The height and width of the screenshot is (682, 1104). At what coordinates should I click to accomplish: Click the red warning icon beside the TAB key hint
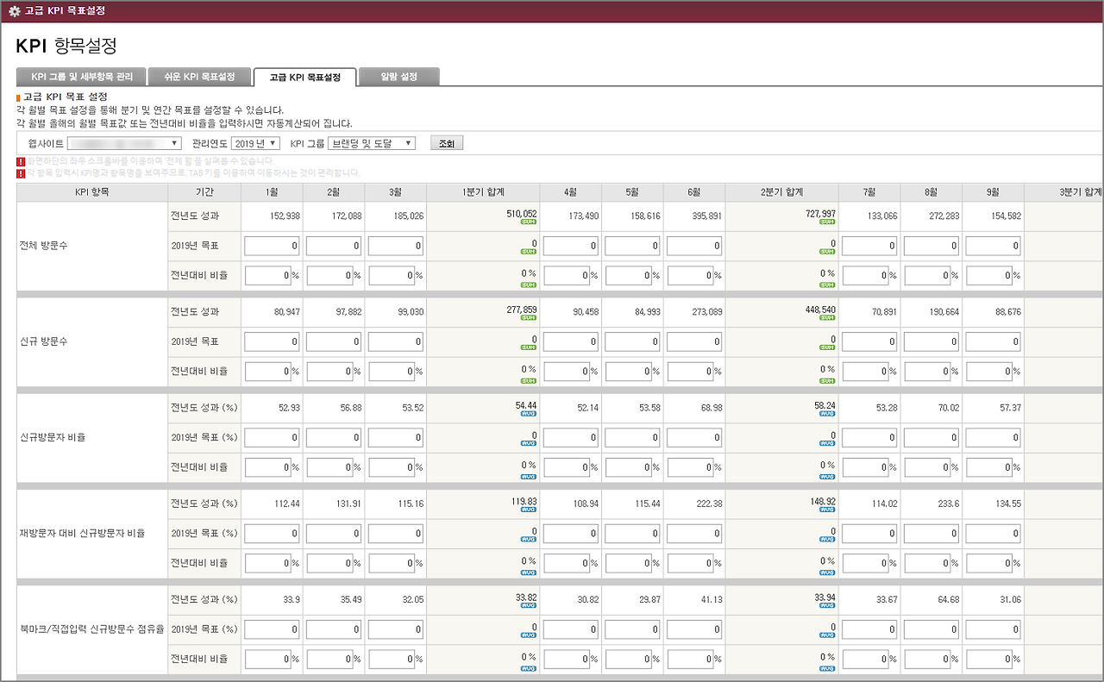(x=20, y=173)
